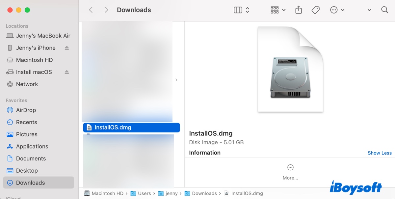Click the Search magnifier icon
This screenshot has width=395, height=199.
(384, 10)
